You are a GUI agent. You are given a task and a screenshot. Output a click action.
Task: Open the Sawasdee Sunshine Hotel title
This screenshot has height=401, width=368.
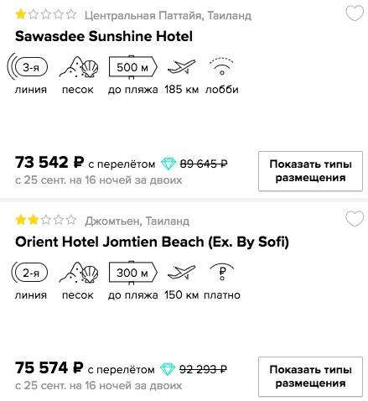[104, 36]
